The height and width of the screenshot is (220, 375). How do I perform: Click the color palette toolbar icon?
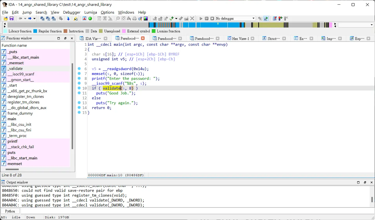(146, 18)
